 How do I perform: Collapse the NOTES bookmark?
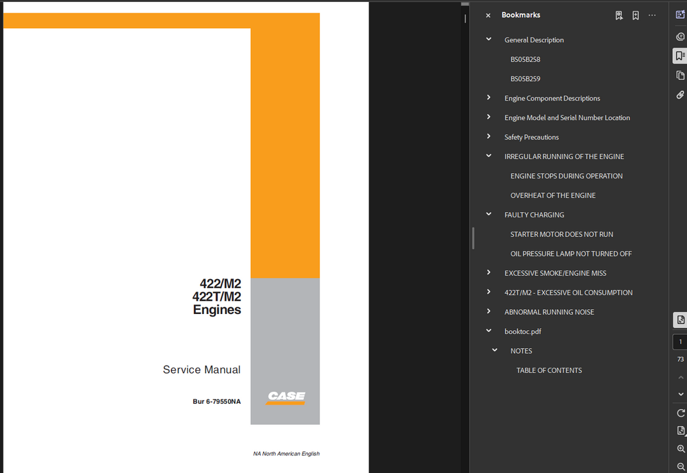coord(494,350)
